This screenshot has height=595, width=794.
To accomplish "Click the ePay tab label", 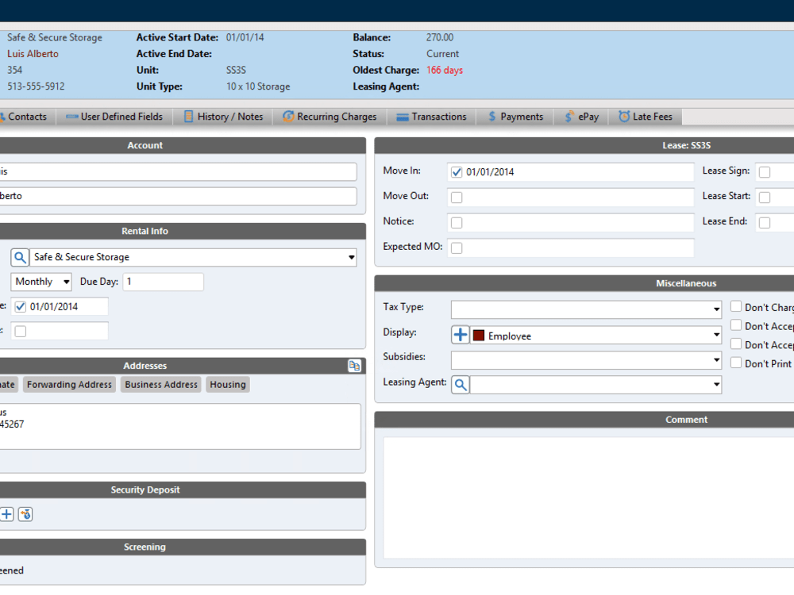I will tap(588, 117).
